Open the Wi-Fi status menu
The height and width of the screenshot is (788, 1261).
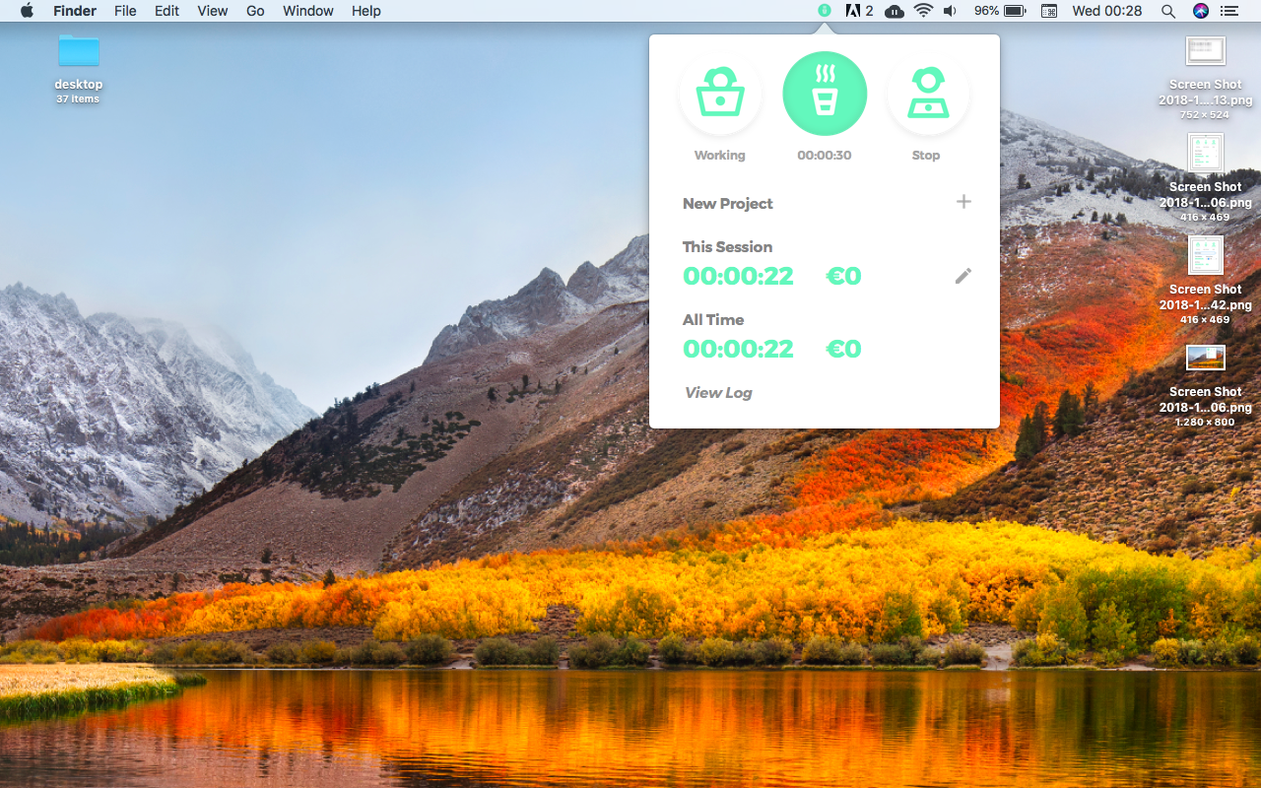pyautogui.click(x=923, y=11)
